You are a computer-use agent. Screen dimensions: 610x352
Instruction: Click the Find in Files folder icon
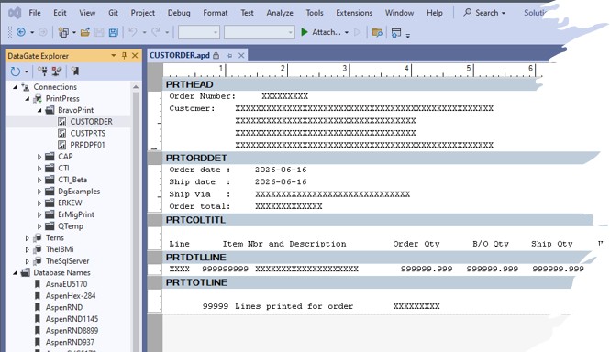pyautogui.click(x=377, y=32)
